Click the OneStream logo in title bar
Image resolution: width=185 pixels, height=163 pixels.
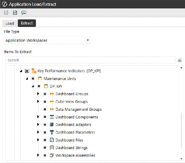[4, 4]
